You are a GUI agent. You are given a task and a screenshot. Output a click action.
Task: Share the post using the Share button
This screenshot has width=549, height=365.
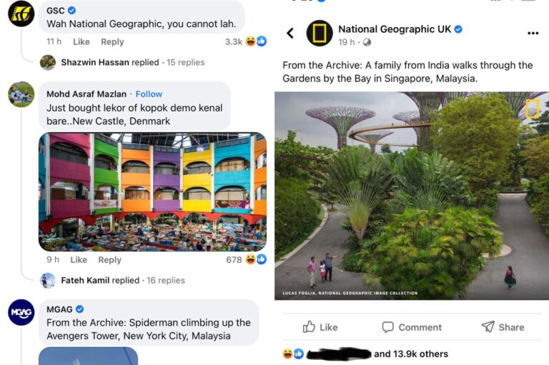[x=503, y=327]
